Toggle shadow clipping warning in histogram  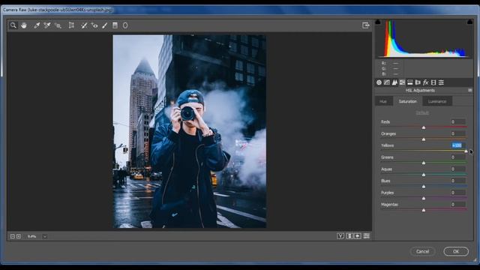point(378,22)
